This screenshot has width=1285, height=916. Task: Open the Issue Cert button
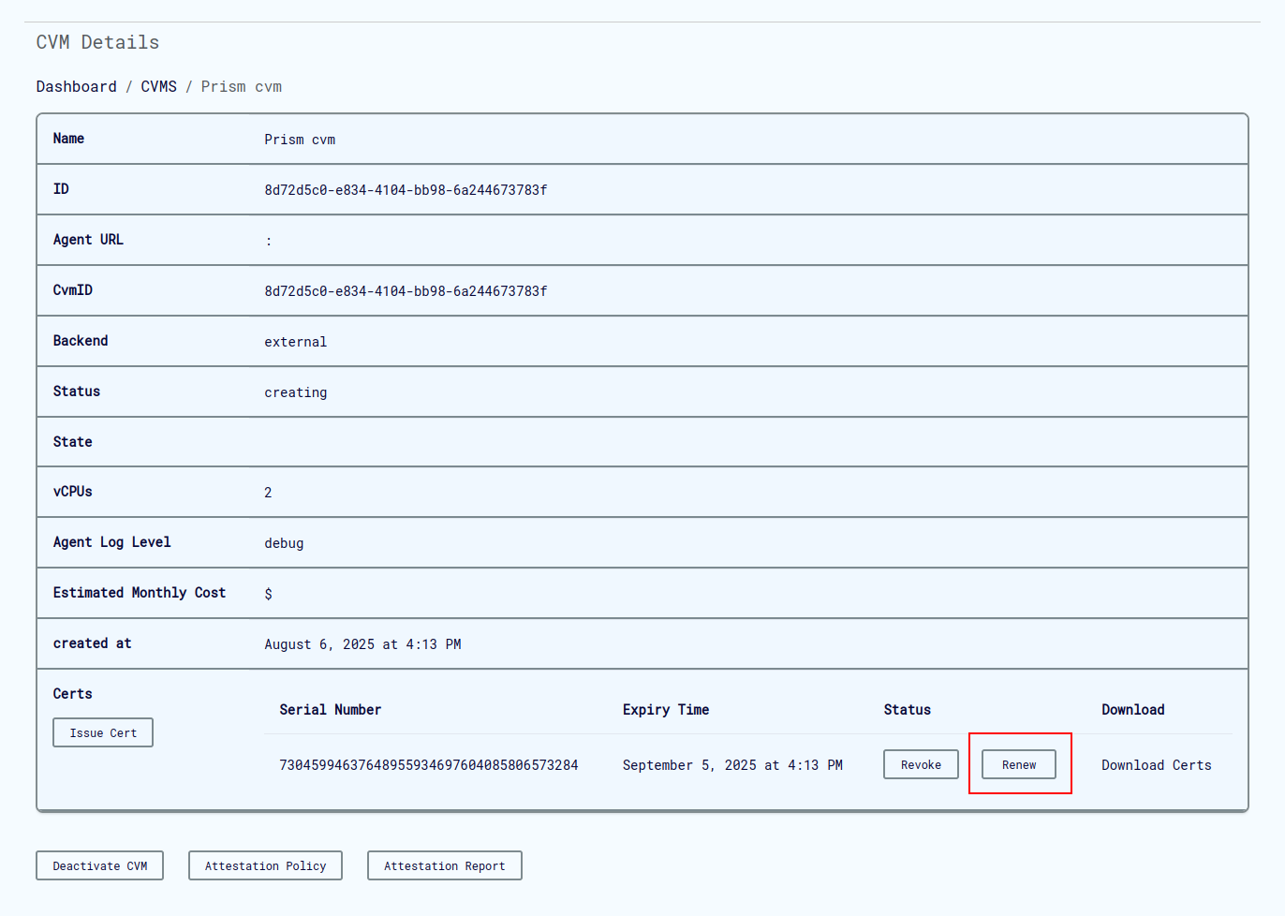point(103,732)
